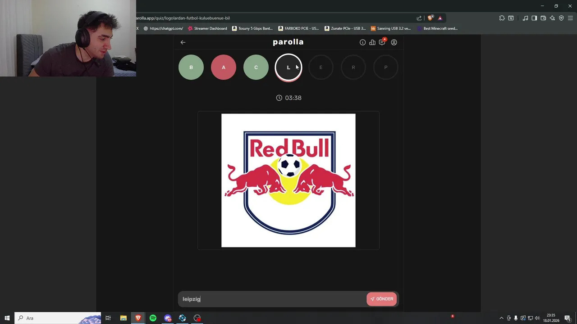Open the Windows notification center
Viewport: 577px width, 324px height.
coord(568,318)
